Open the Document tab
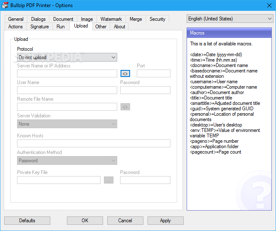 point(63,19)
